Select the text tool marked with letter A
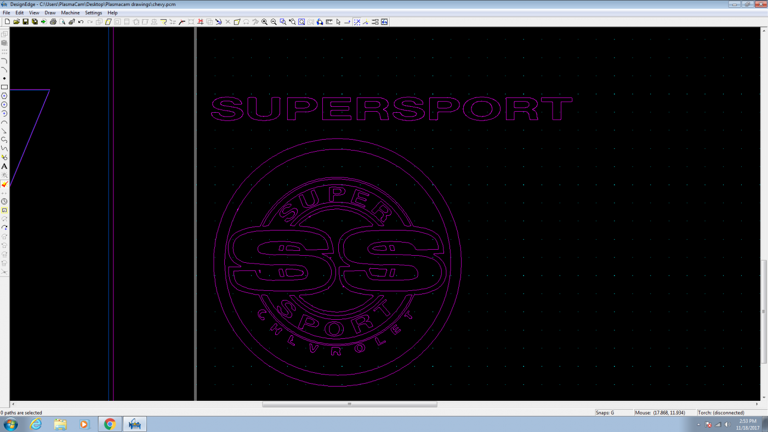Image resolution: width=768 pixels, height=432 pixels. 4,166
